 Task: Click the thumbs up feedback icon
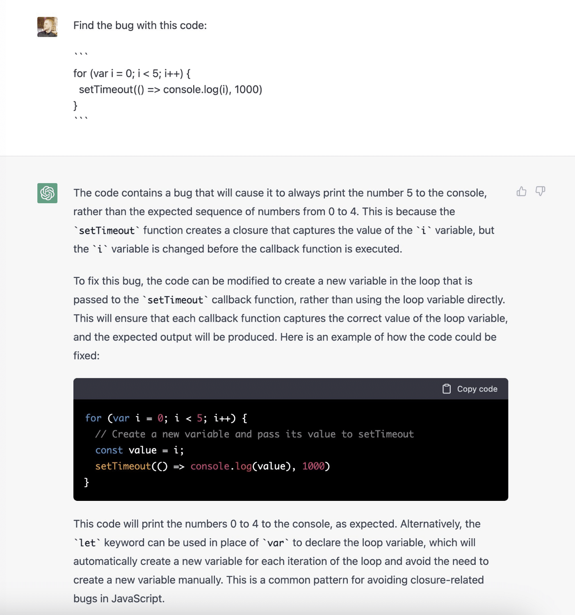point(521,191)
